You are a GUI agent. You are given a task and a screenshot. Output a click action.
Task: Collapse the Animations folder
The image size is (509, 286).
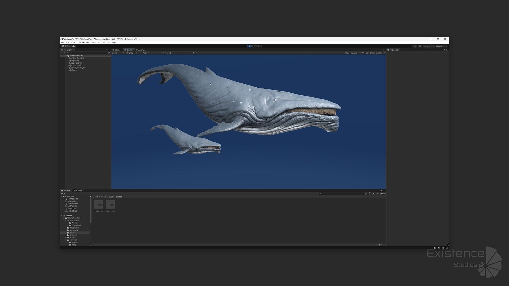pos(66,221)
